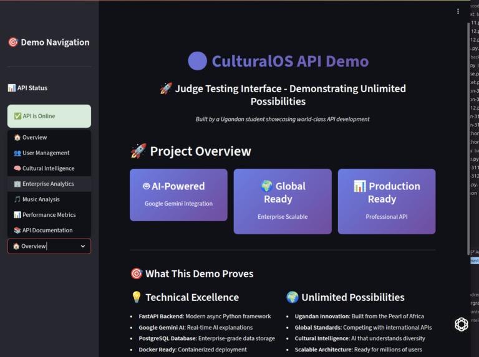This screenshot has width=479, height=357.
Task: Open the three-dot main menu
Action: click(458, 11)
